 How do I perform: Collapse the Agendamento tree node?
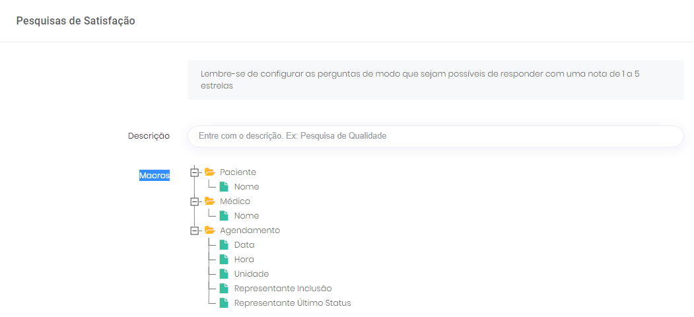click(x=194, y=230)
